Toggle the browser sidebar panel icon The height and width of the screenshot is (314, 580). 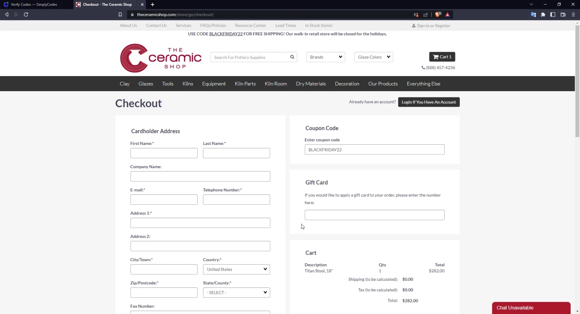(x=553, y=15)
